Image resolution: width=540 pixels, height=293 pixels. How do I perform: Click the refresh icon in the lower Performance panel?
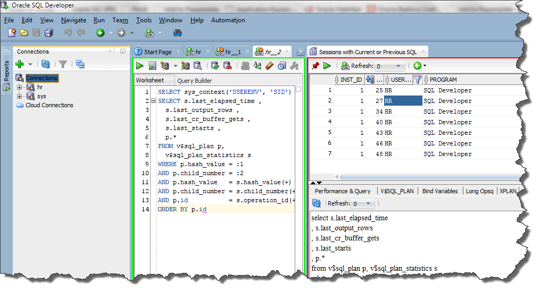point(316,203)
